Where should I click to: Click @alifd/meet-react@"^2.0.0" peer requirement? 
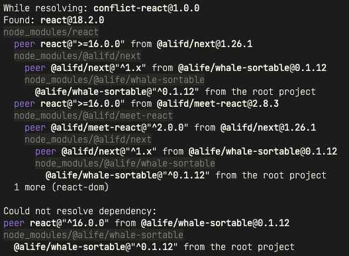click(119, 127)
